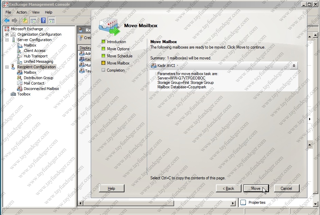Collapse the Kadir AVCI summary section

[294, 66]
